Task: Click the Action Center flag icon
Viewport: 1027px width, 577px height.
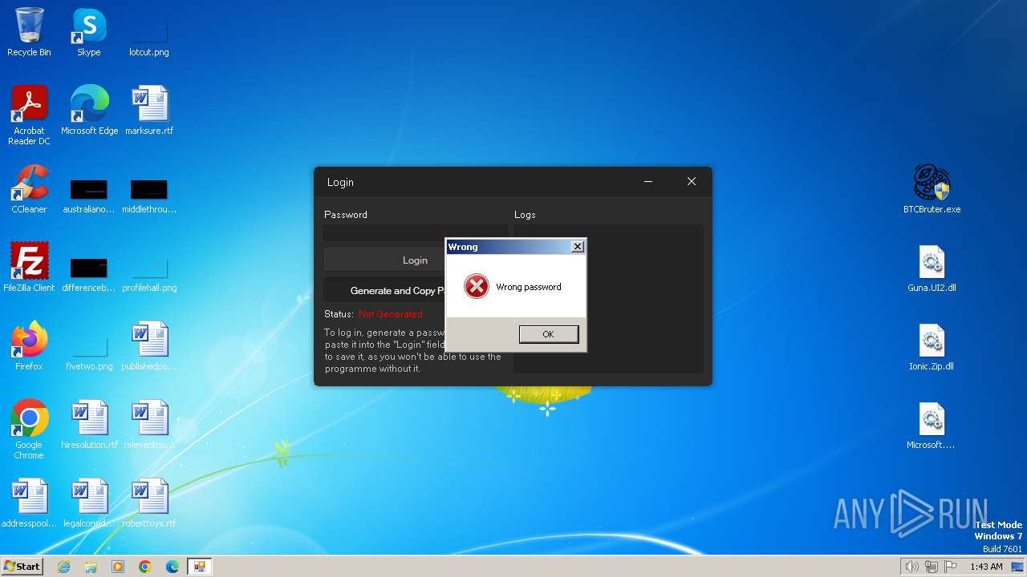Action: 951,567
